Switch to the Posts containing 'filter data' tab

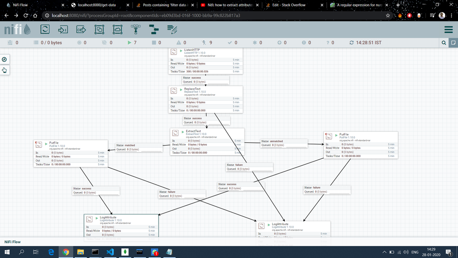click(165, 5)
